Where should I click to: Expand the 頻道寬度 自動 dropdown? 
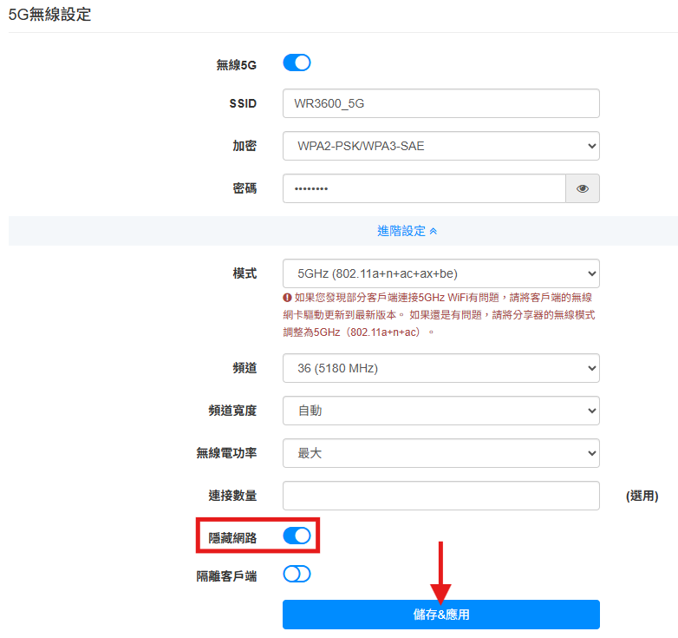click(440, 411)
